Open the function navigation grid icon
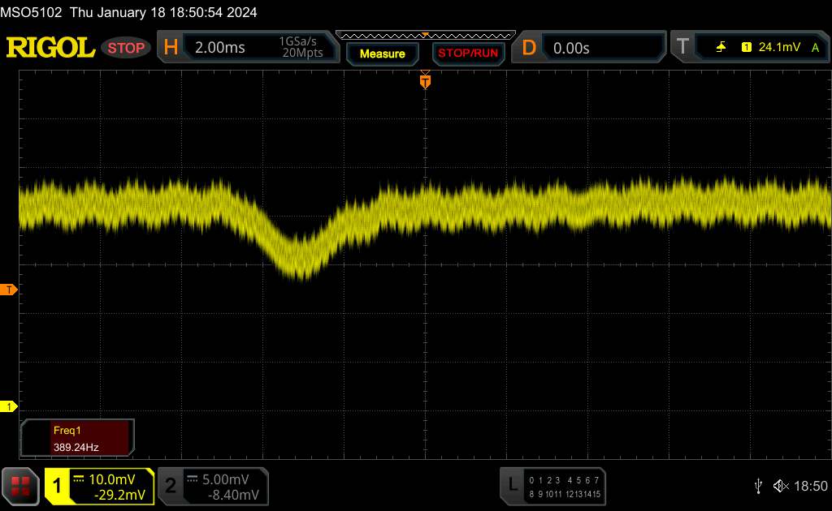The height and width of the screenshot is (511, 832). (x=21, y=486)
